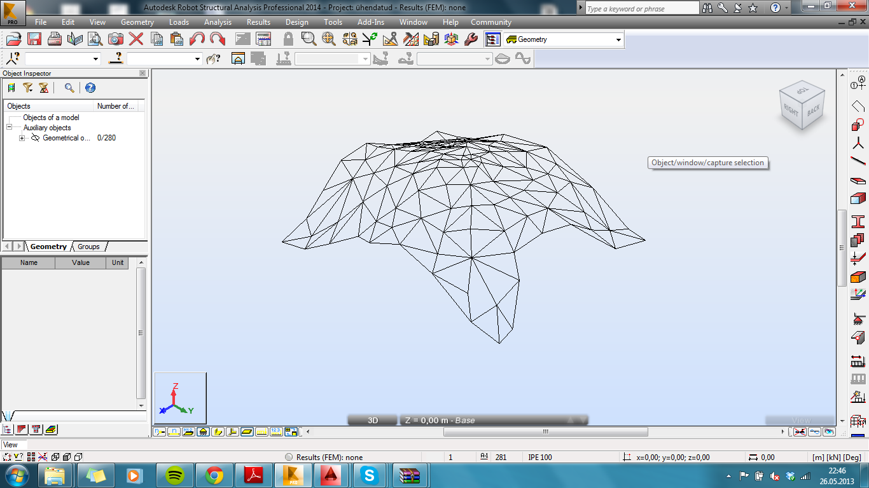Switch to the Groups tab

88,247
